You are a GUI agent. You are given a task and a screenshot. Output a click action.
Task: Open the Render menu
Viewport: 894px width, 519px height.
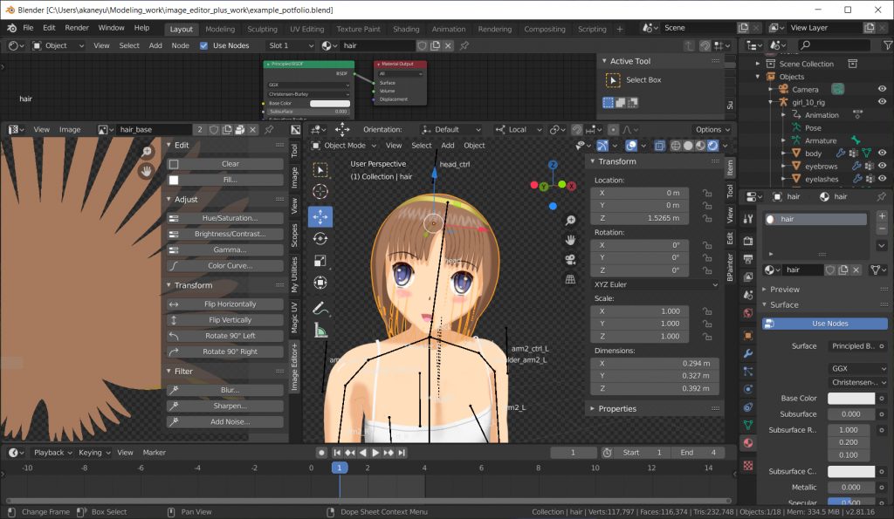[77, 28]
